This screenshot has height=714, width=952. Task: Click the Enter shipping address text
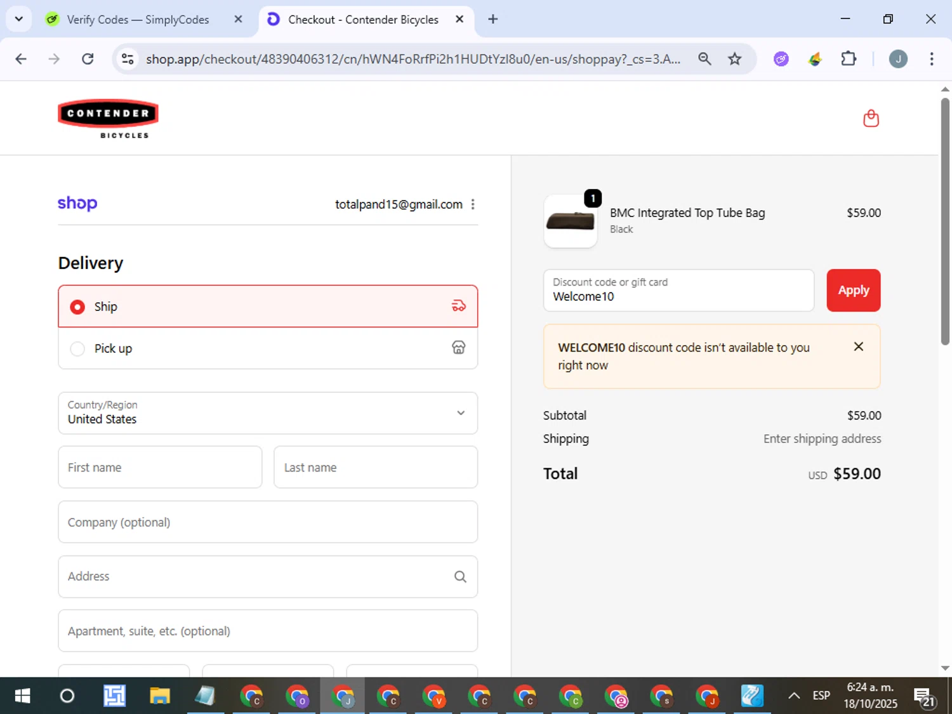[822, 439]
